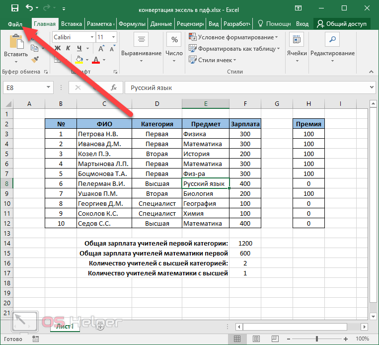Switch to the Разметка tab
This screenshot has width=379, height=345.
tap(100, 24)
